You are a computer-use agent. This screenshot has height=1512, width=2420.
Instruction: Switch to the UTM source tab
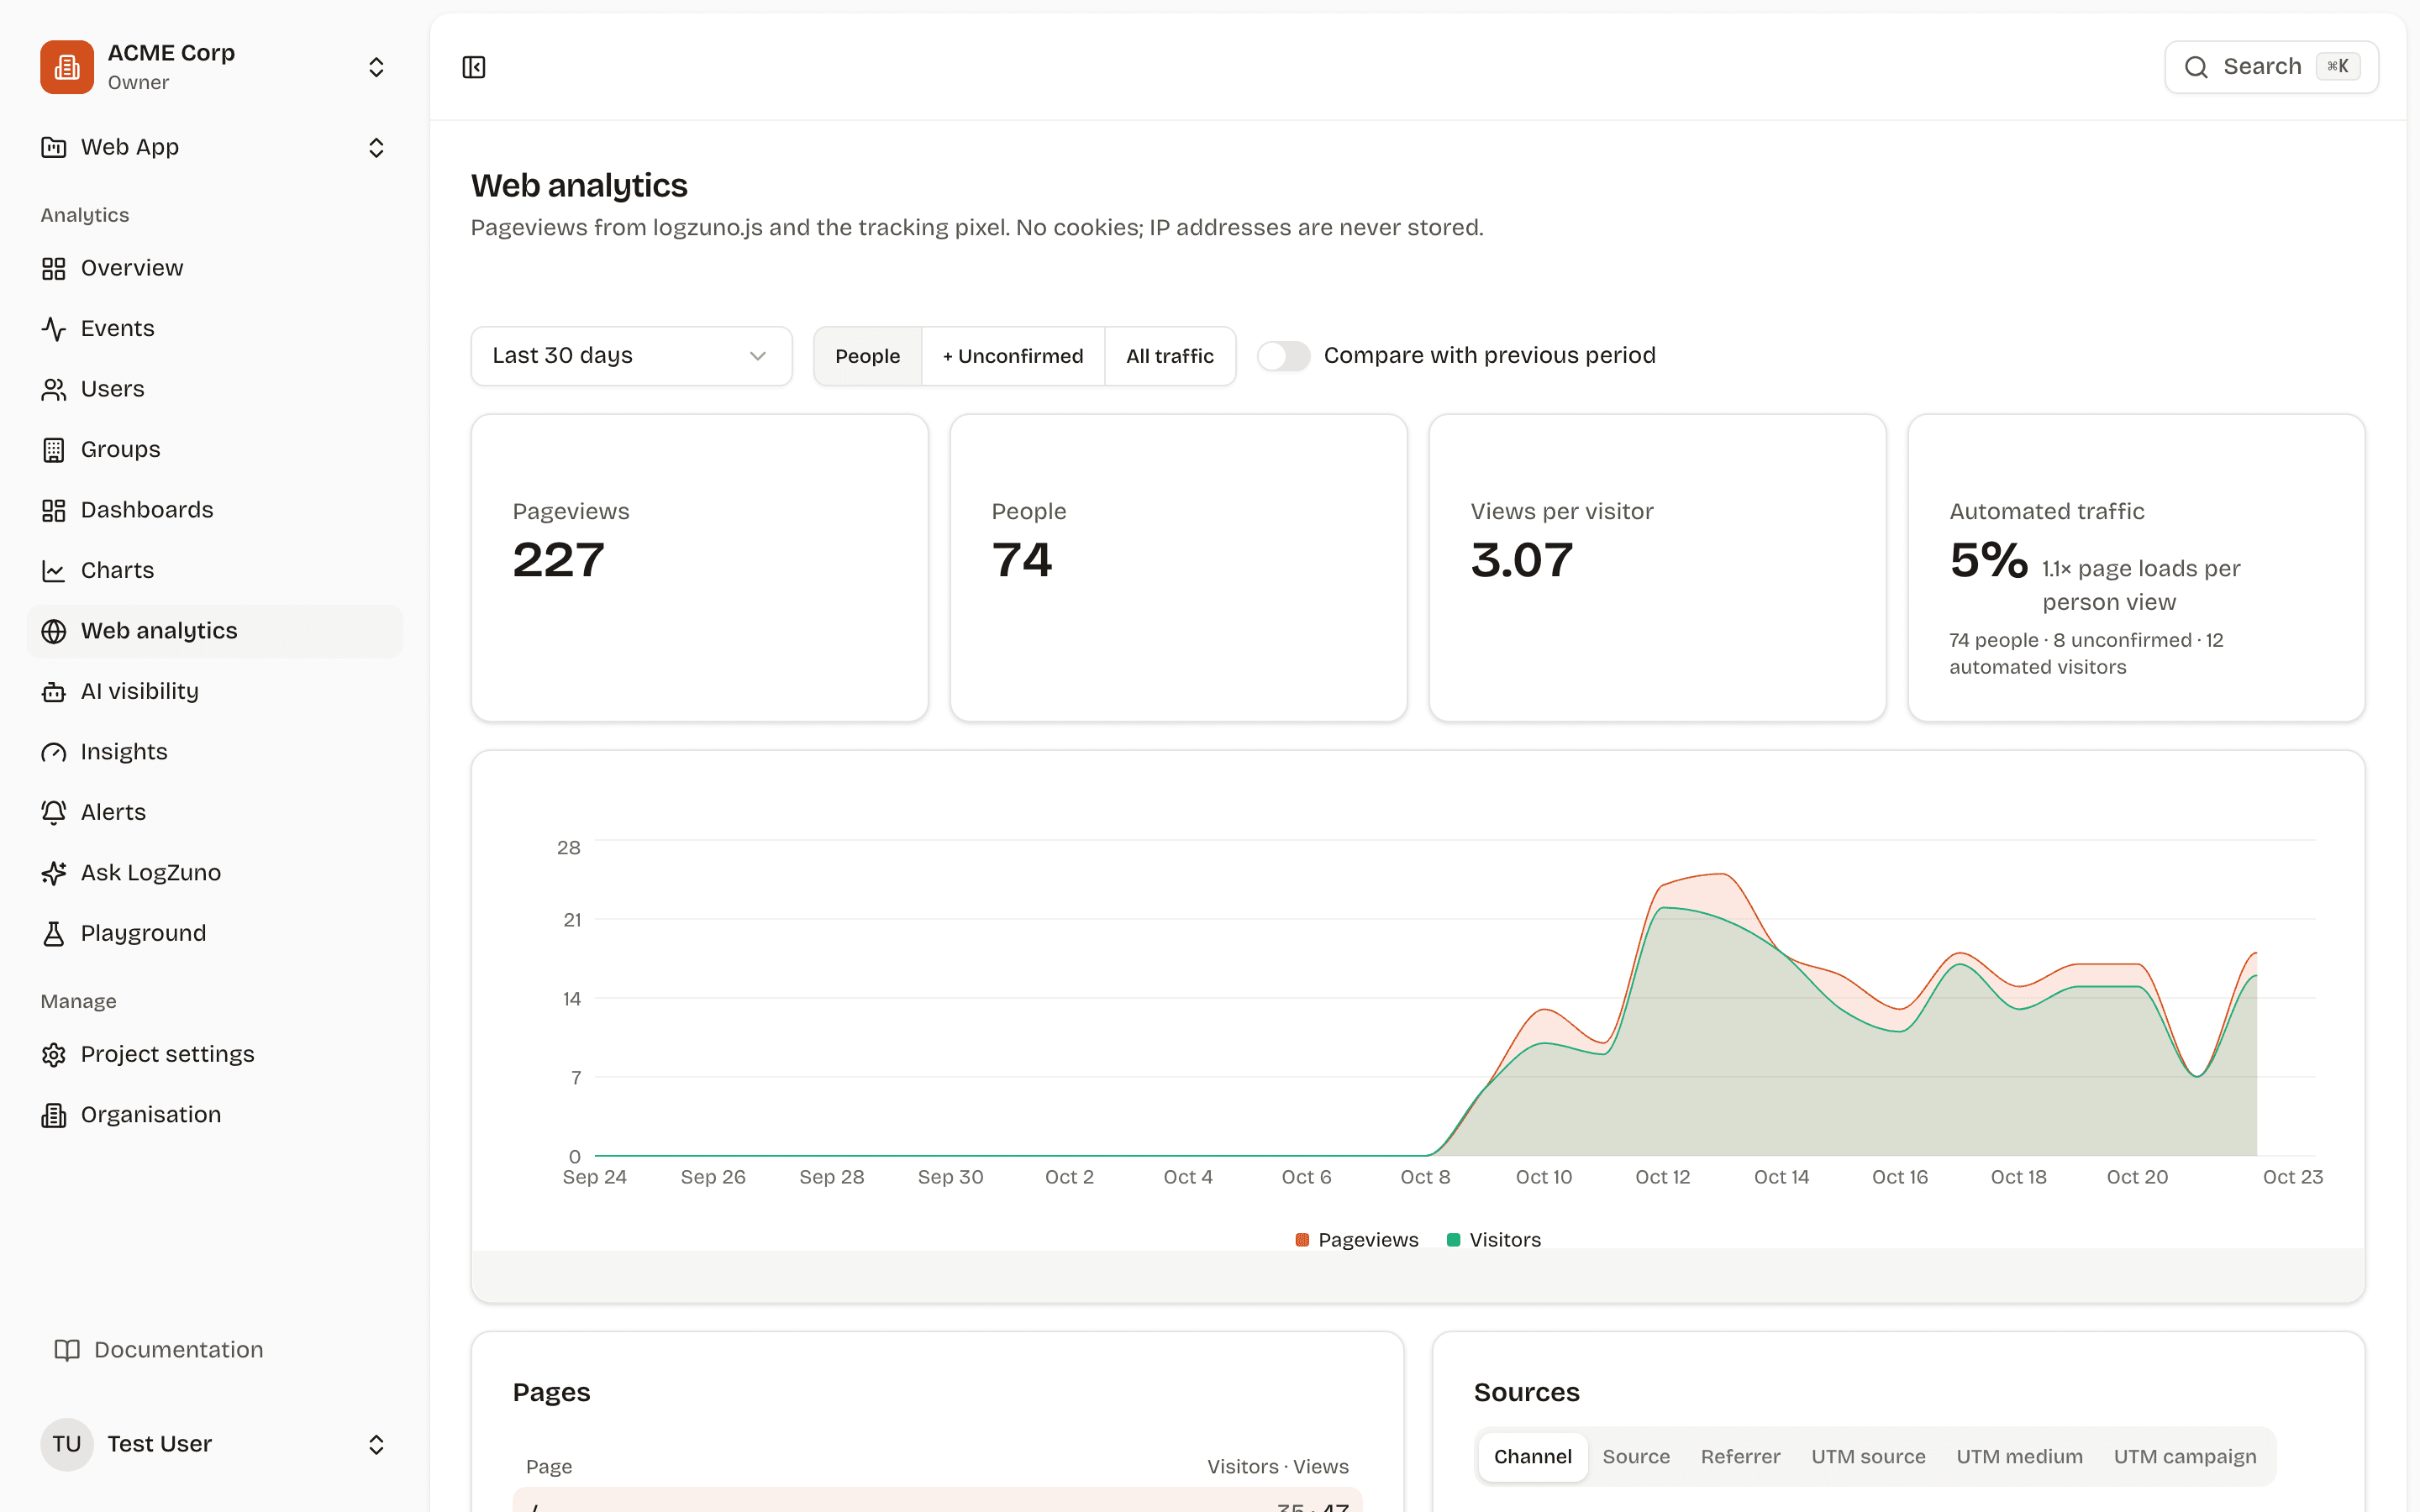coord(1868,1457)
